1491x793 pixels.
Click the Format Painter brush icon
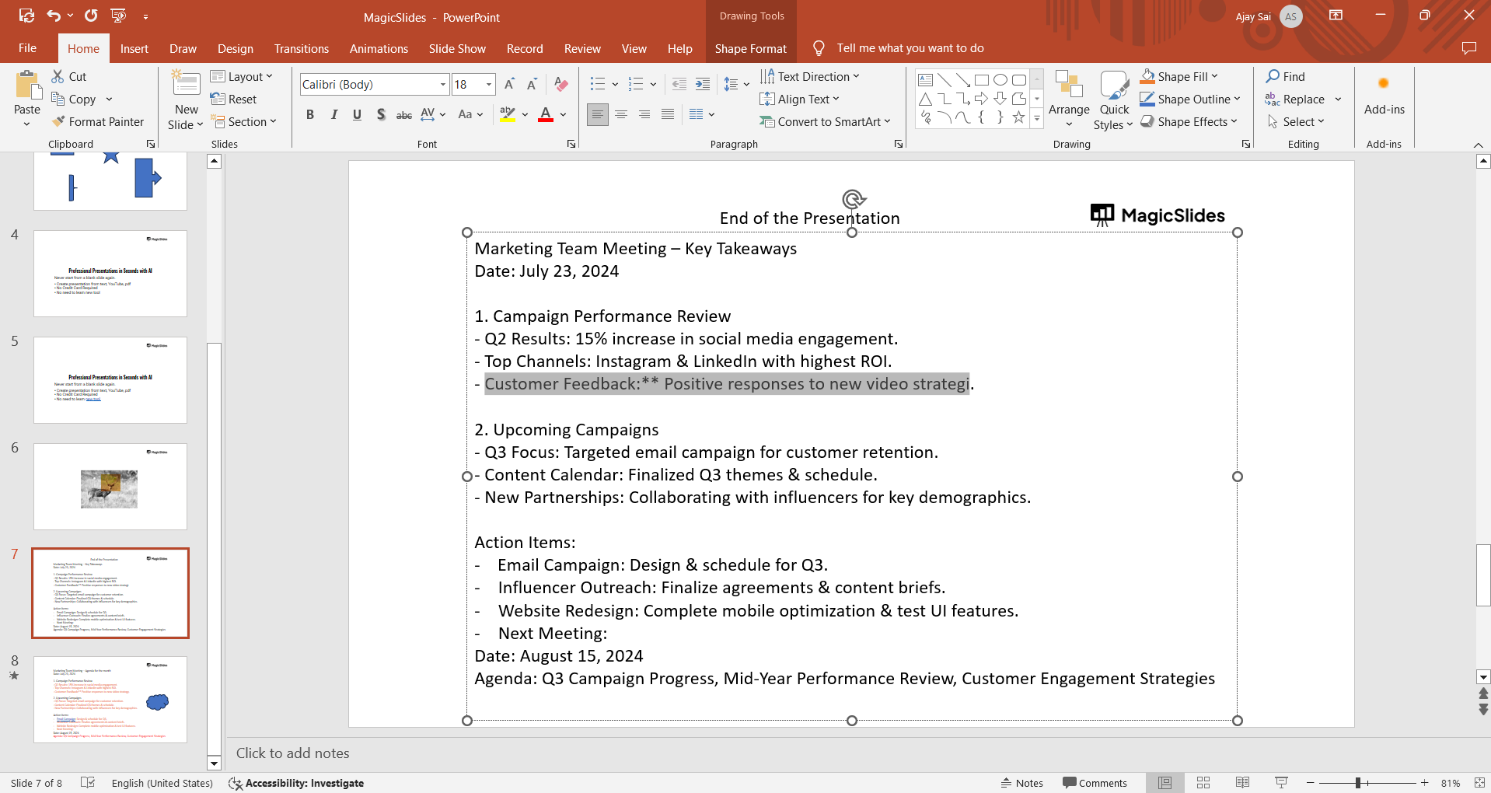coord(58,122)
